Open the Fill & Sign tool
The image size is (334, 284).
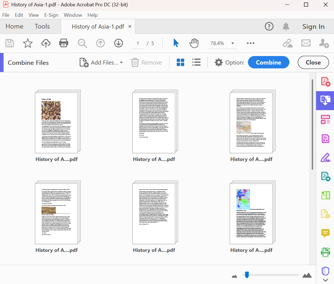click(325, 157)
